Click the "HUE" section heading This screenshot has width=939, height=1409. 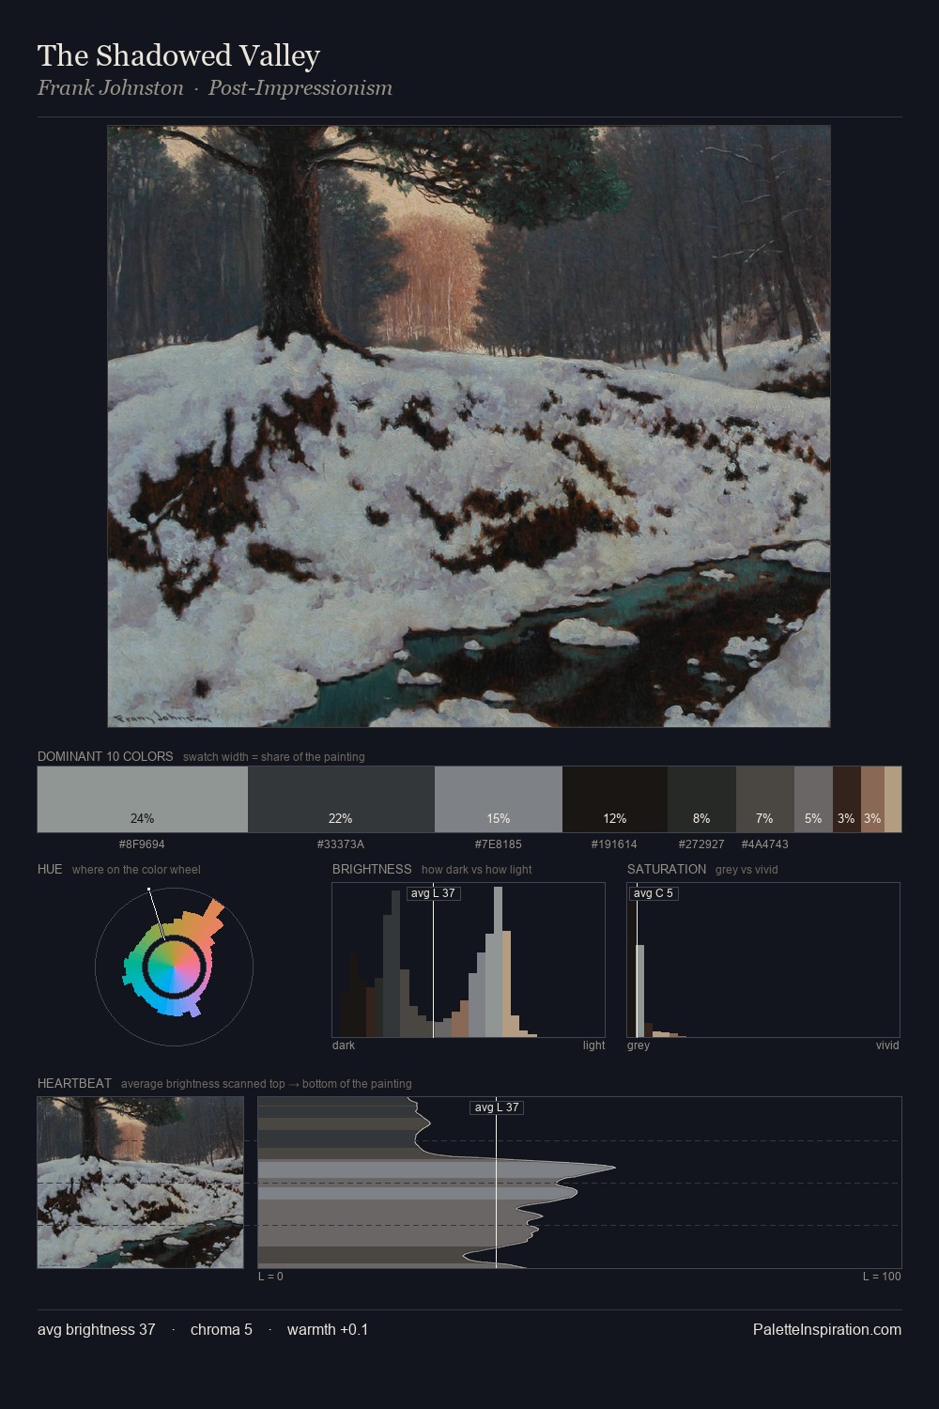[50, 869]
